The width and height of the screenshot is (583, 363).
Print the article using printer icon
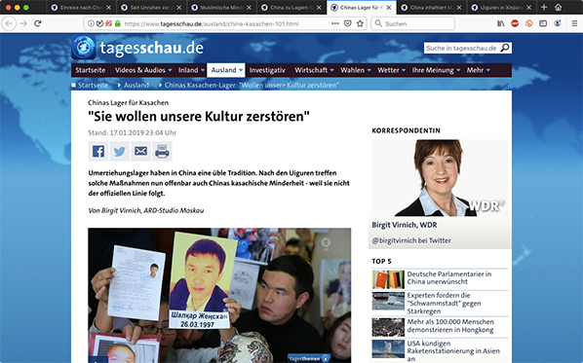162,151
